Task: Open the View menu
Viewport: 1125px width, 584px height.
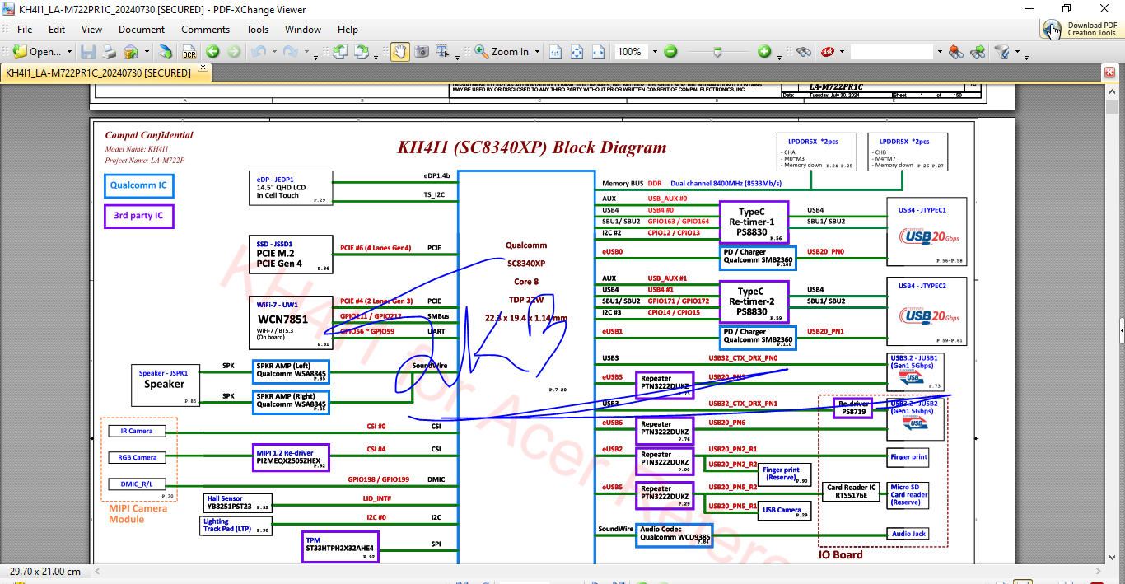Action: (x=92, y=29)
